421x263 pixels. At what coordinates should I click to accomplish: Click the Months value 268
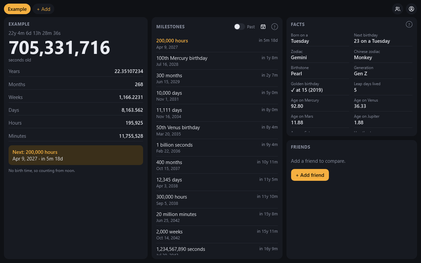tap(139, 84)
